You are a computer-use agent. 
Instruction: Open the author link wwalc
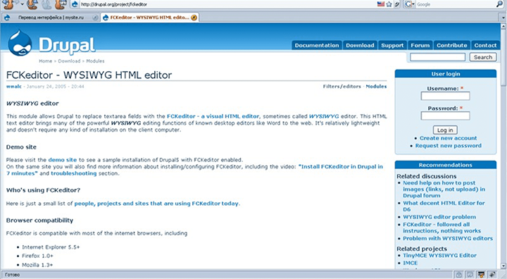point(14,87)
